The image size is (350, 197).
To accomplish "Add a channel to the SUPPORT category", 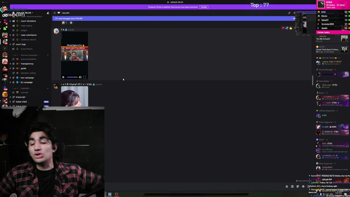I will [x=48, y=89].
